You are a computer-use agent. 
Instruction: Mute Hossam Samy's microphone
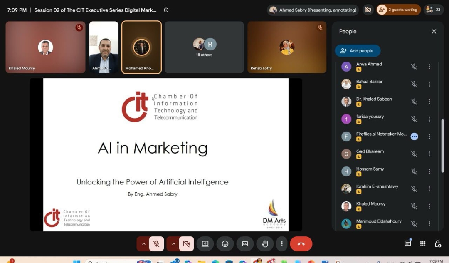pyautogui.click(x=414, y=171)
